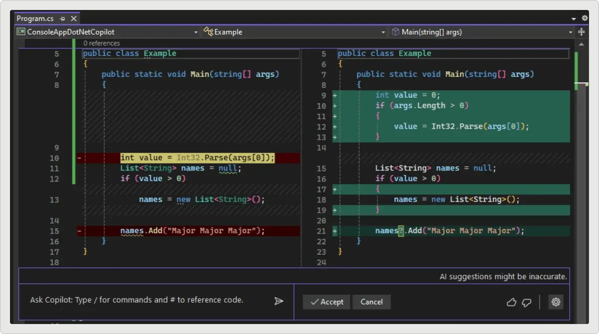This screenshot has height=334, width=599.
Task: Click the minus marker on left line 15
Action: coord(79,231)
